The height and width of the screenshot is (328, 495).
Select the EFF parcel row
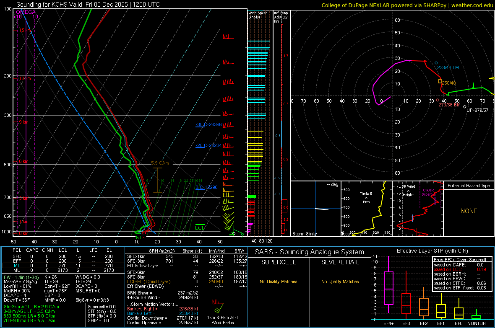pyautogui.click(x=63, y=261)
